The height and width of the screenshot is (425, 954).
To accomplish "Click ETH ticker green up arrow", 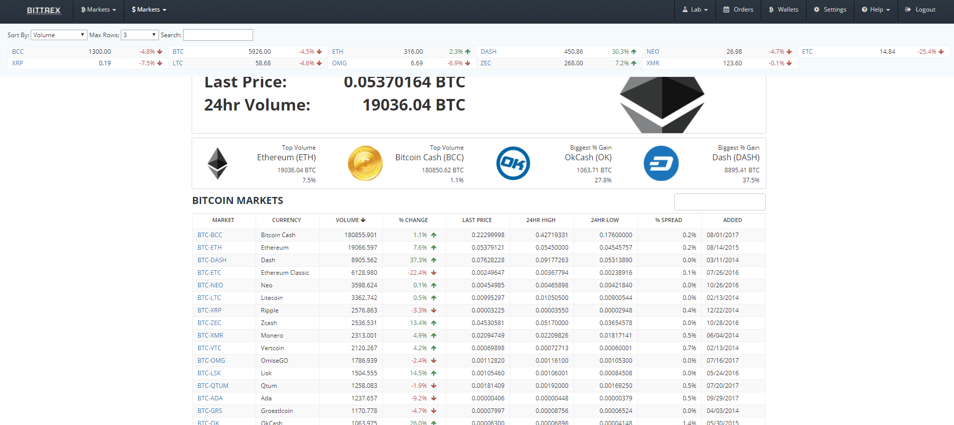I will [x=468, y=52].
